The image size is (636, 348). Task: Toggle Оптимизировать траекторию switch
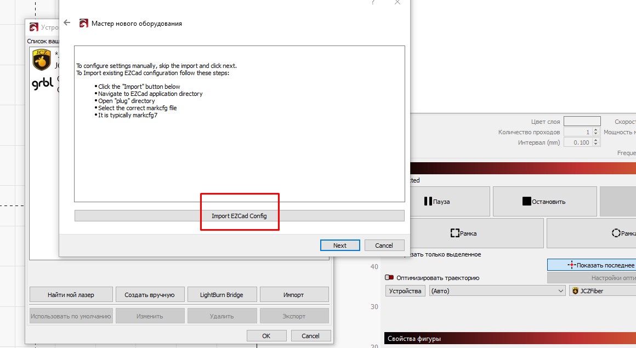point(389,278)
